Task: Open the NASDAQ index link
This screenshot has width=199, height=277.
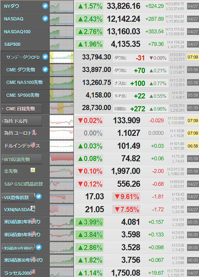Action: (x=13, y=19)
